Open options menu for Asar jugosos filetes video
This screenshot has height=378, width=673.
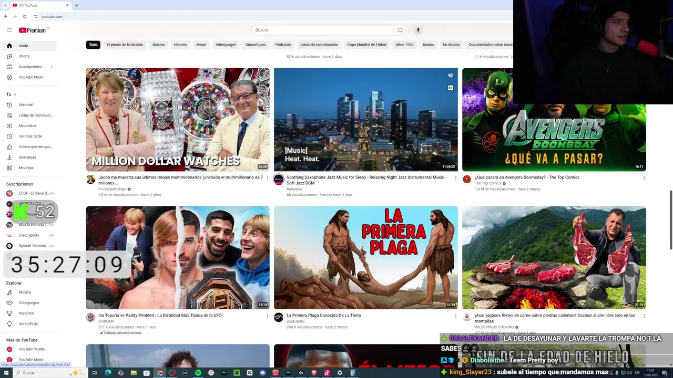[x=644, y=316]
